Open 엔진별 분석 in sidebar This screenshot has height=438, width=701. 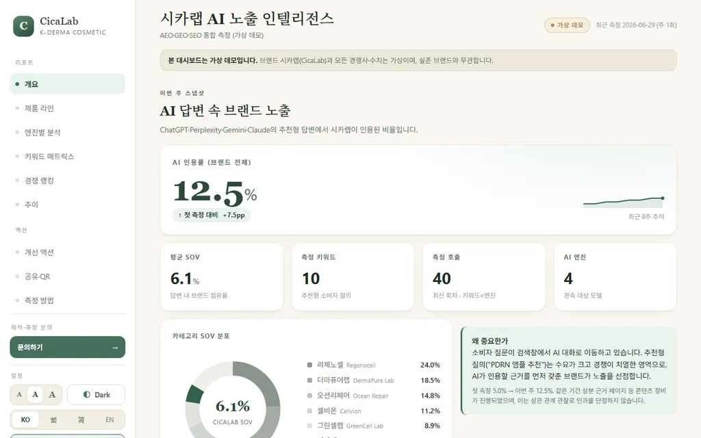68,132
